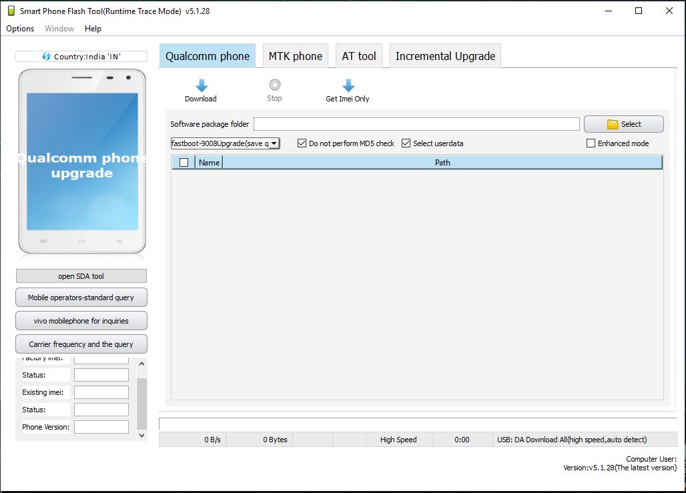Click the High Speed status bar entry
The image size is (686, 493).
click(400, 440)
